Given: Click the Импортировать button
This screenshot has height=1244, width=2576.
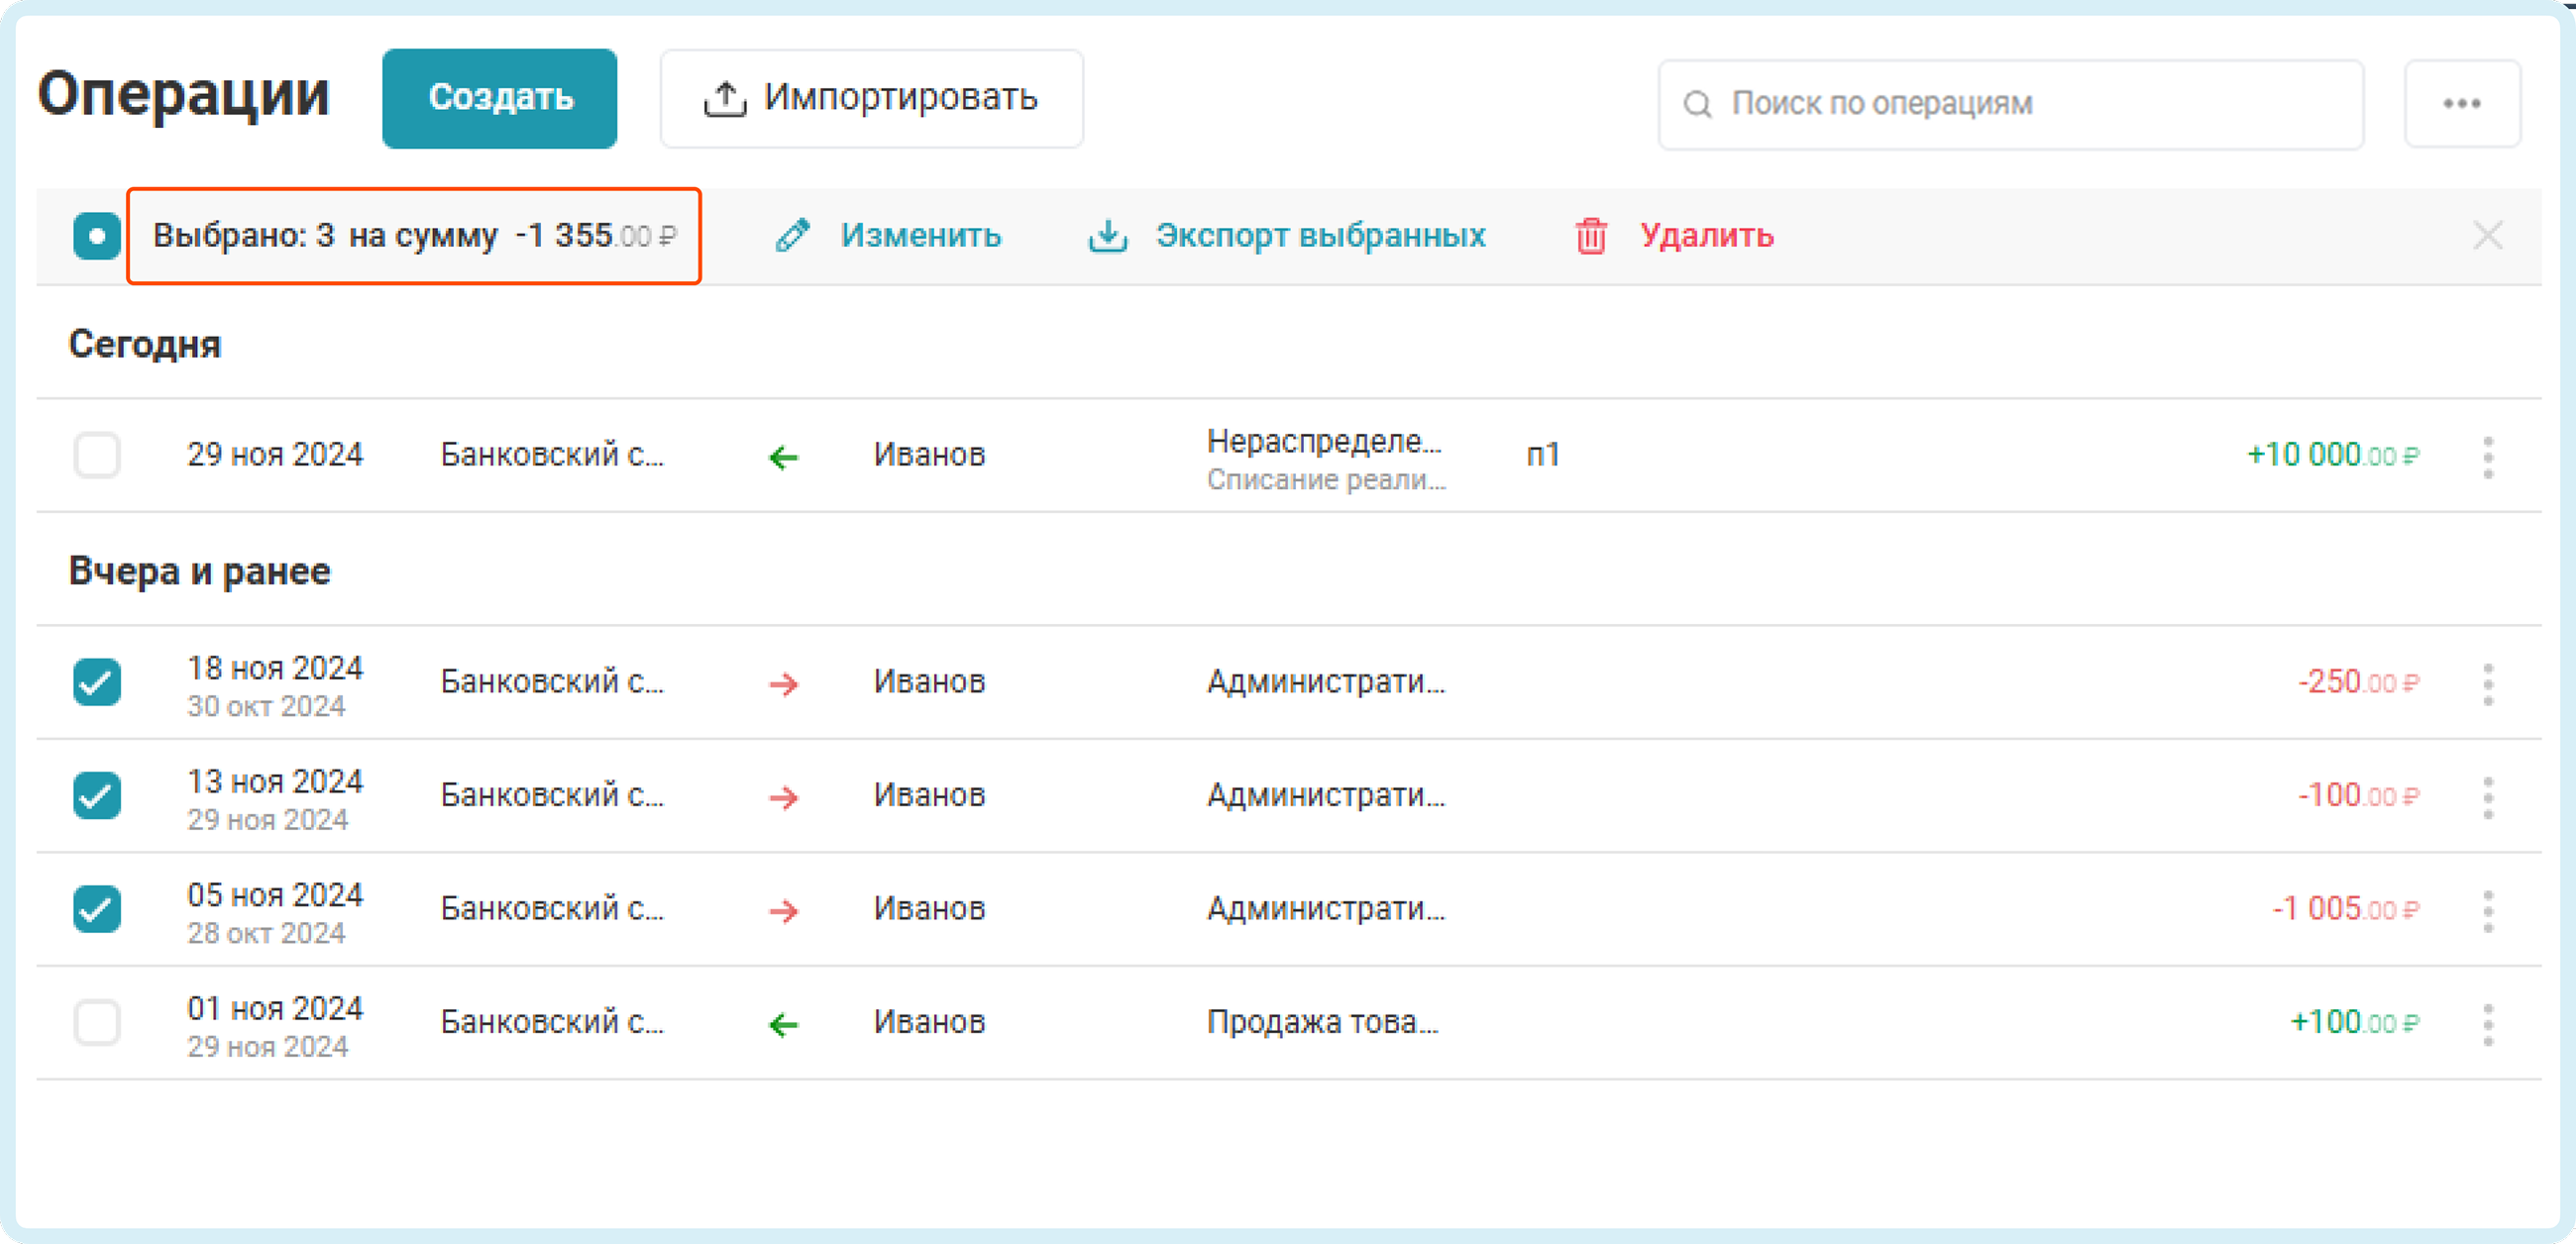Looking at the screenshot, I should [871, 99].
